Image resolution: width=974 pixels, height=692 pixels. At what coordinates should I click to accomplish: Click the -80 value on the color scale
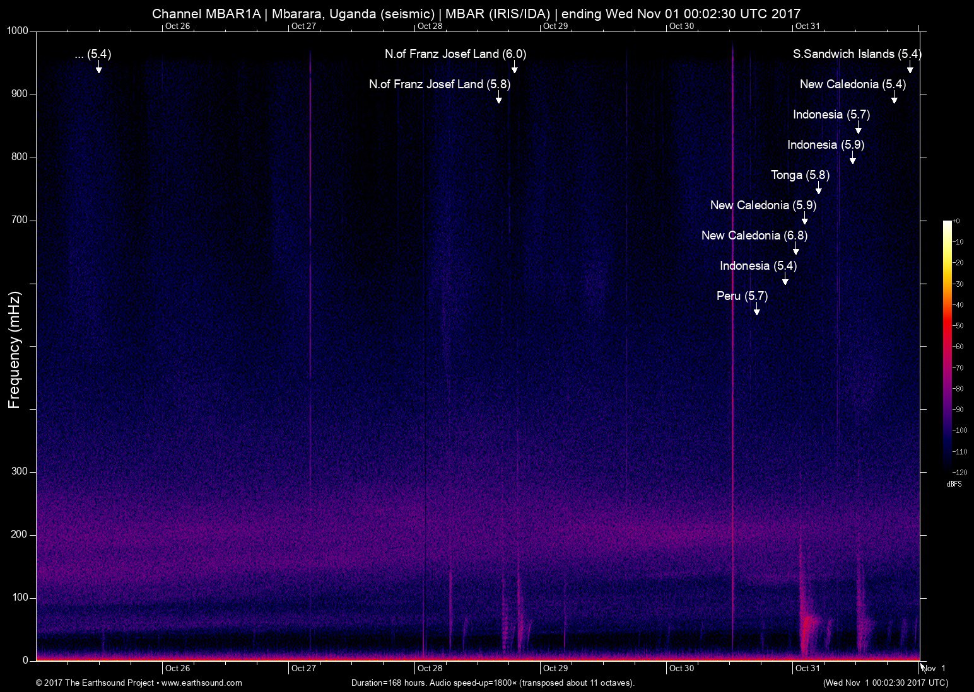coord(958,389)
